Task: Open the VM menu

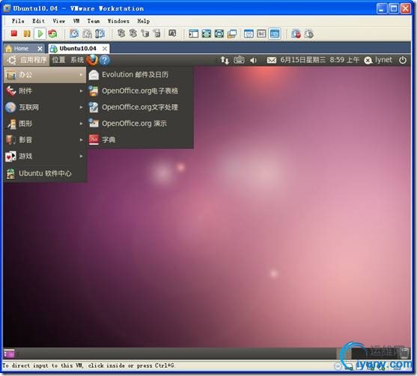Action: [76, 21]
